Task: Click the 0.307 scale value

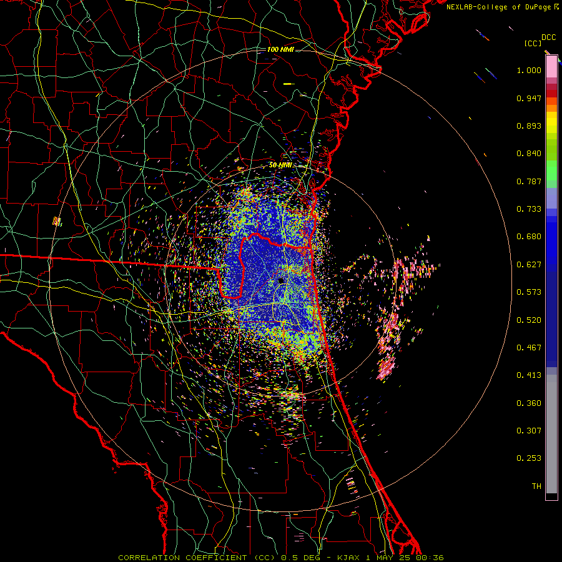Action: tap(529, 431)
